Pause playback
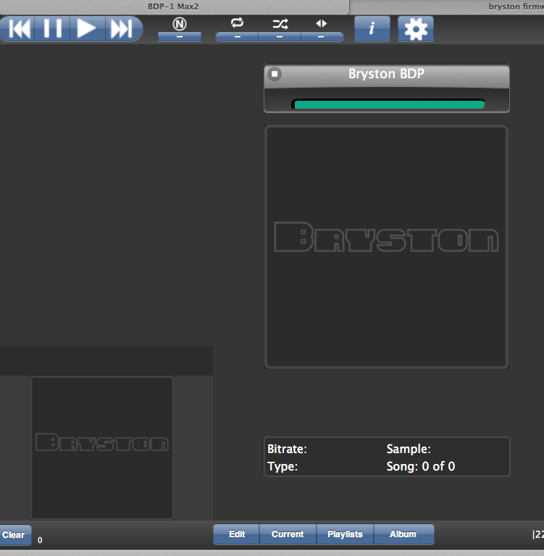The width and height of the screenshot is (544, 556). click(x=52, y=28)
